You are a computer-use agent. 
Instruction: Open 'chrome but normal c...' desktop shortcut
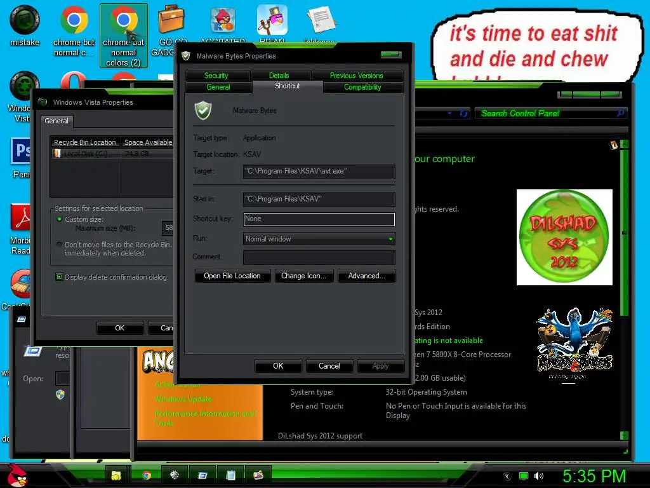74,30
